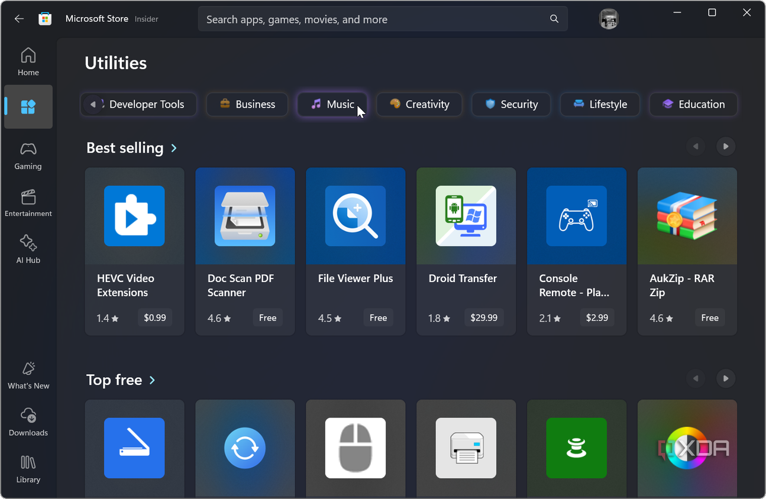Viewport: 766px width, 499px height.
Task: Select the Security category chip
Action: [x=511, y=104]
